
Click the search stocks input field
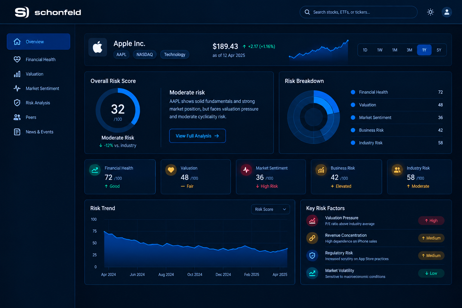pyautogui.click(x=359, y=12)
